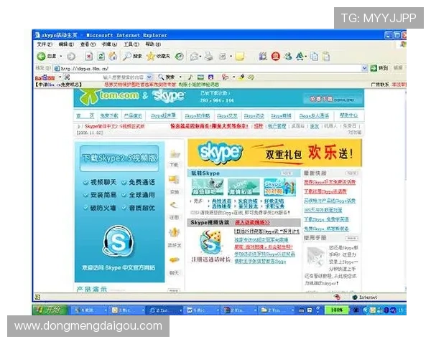The width and height of the screenshot is (431, 344).
Task: Switch to the "2 Int..." taskbar item
Action: point(164,310)
